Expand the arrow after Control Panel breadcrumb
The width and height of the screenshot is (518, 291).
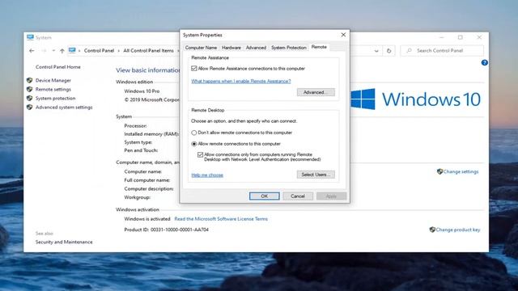coord(119,51)
